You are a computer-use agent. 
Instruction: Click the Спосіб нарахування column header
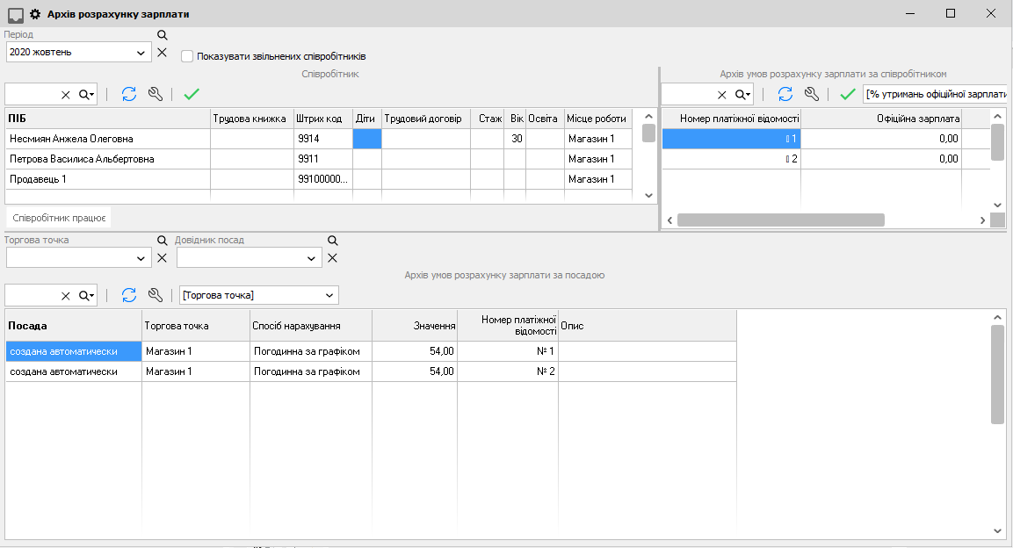pyautogui.click(x=310, y=326)
